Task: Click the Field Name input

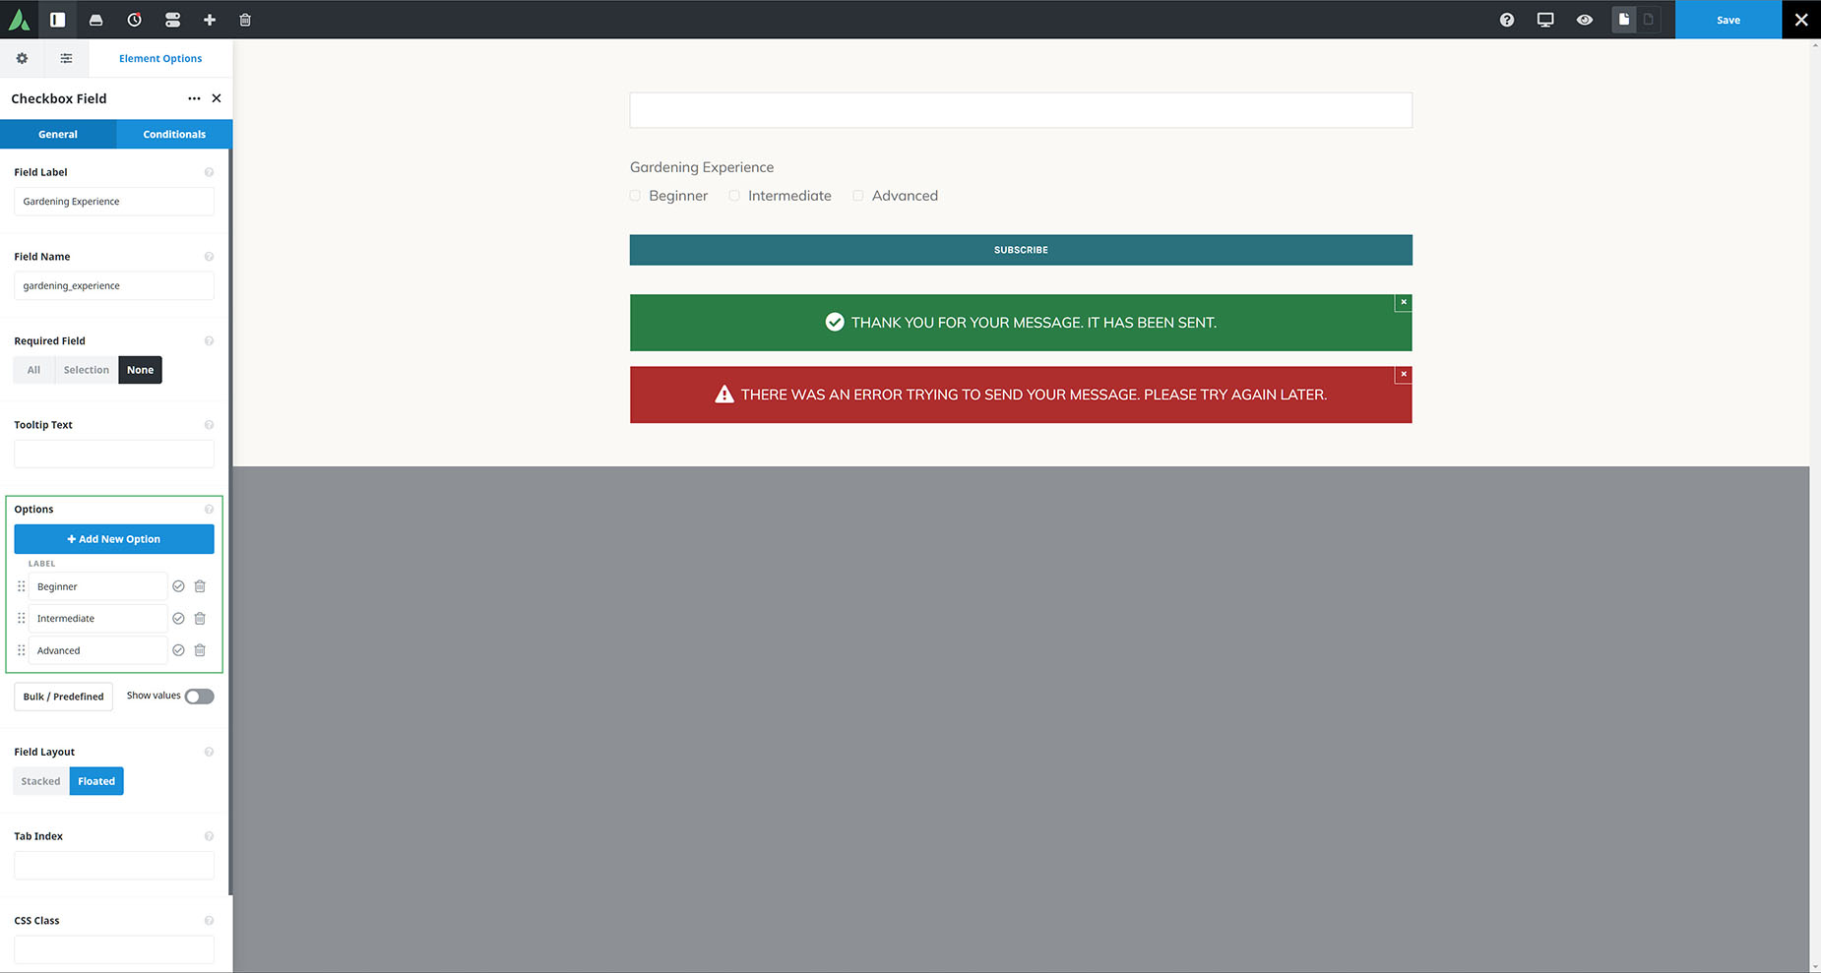Action: click(114, 286)
